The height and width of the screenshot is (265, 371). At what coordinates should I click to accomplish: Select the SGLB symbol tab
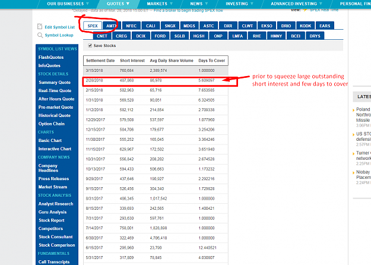179,36
